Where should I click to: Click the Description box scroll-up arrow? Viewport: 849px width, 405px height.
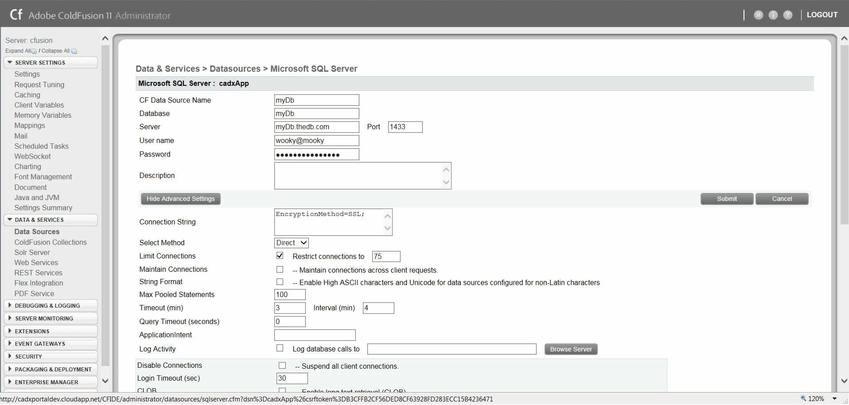point(446,170)
